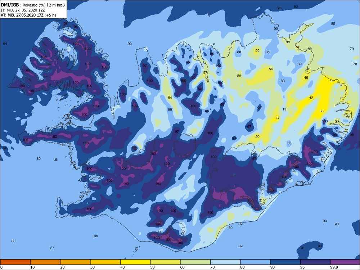Pick the bright yellow 40–50 legend swatch

point(135,262)
